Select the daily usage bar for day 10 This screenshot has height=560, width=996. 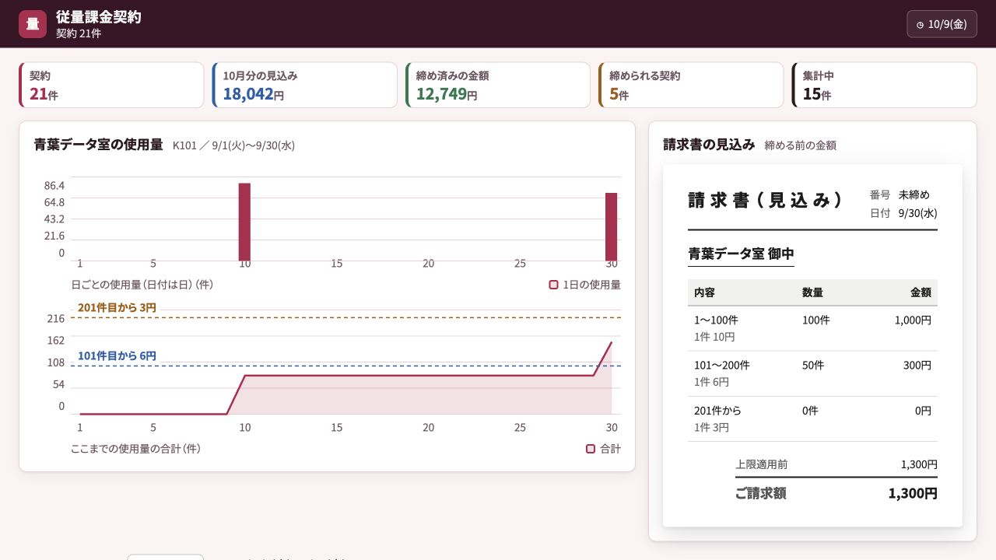(x=244, y=222)
